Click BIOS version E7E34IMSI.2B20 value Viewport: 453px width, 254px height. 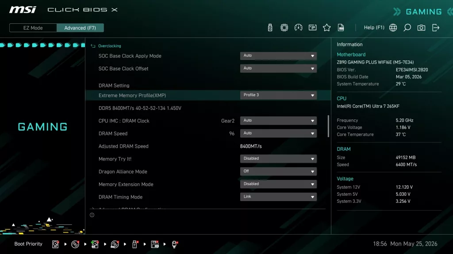click(412, 70)
